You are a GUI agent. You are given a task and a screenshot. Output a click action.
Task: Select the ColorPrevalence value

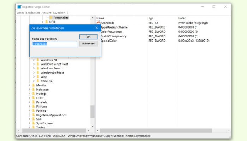coord(111,32)
